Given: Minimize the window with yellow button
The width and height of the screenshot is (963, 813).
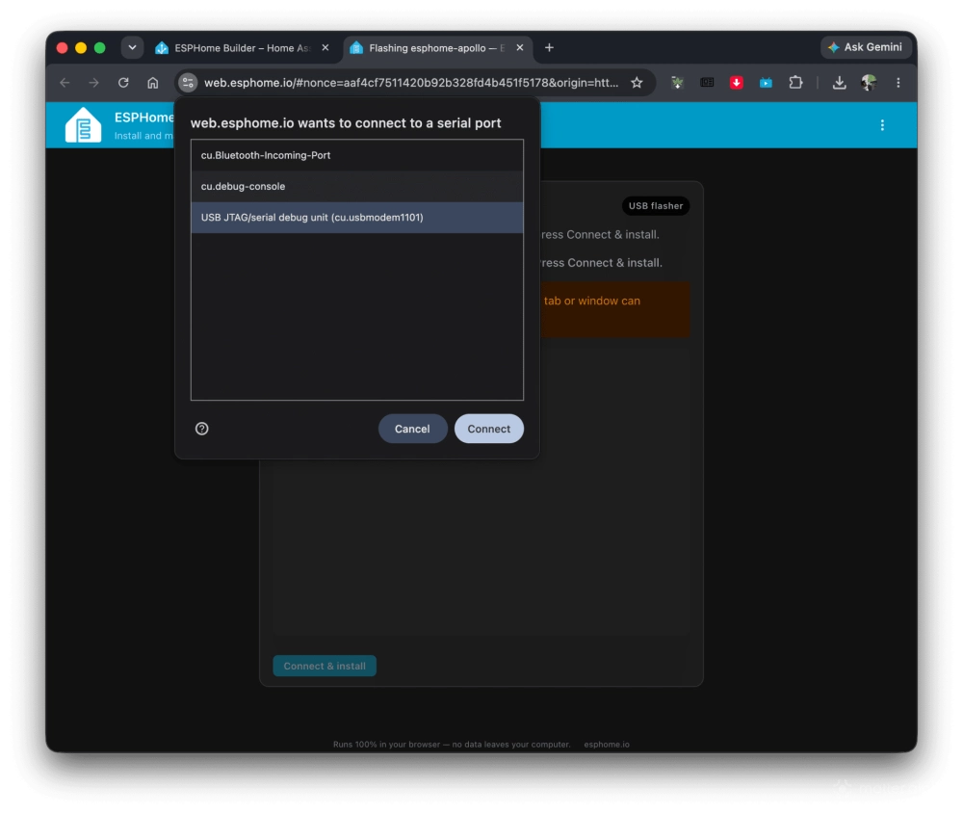Looking at the screenshot, I should 81,48.
